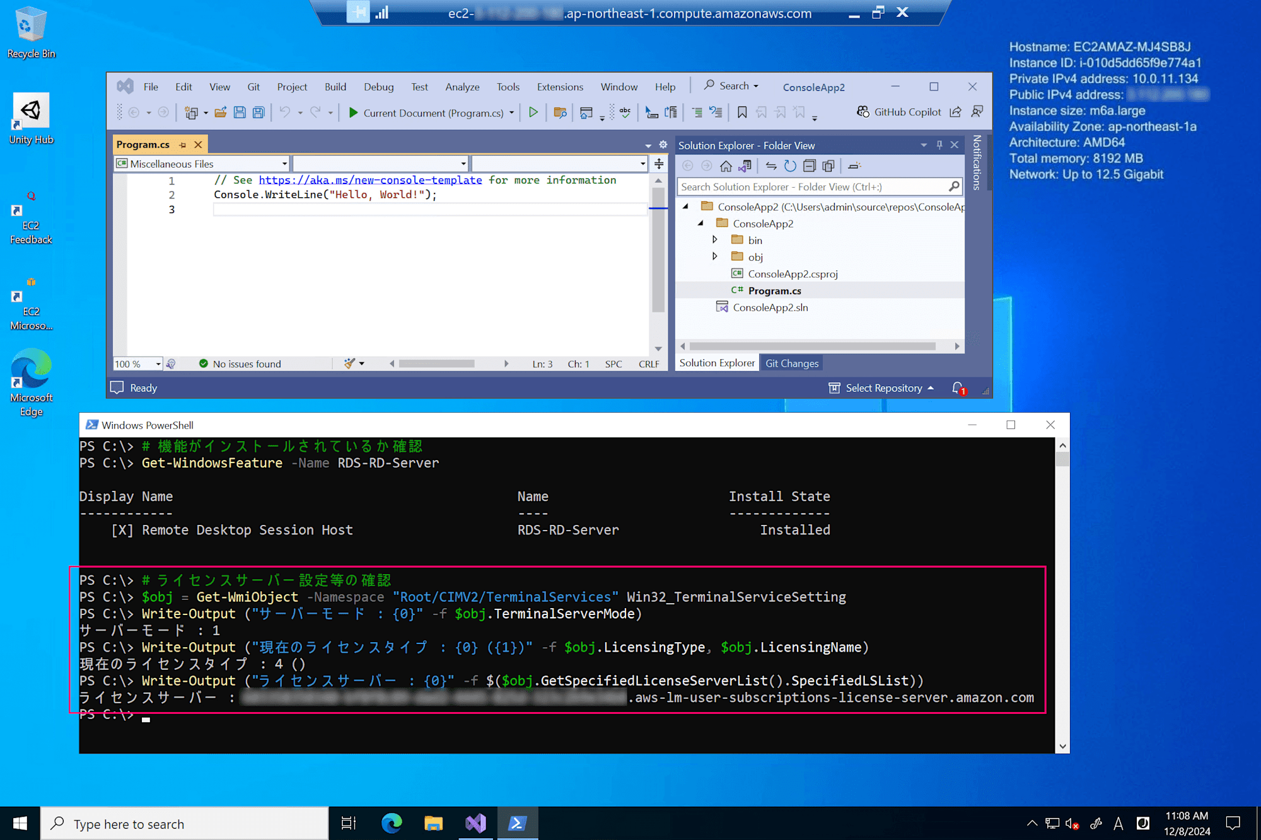Open the Select Repository dropdown in status bar

880,388
